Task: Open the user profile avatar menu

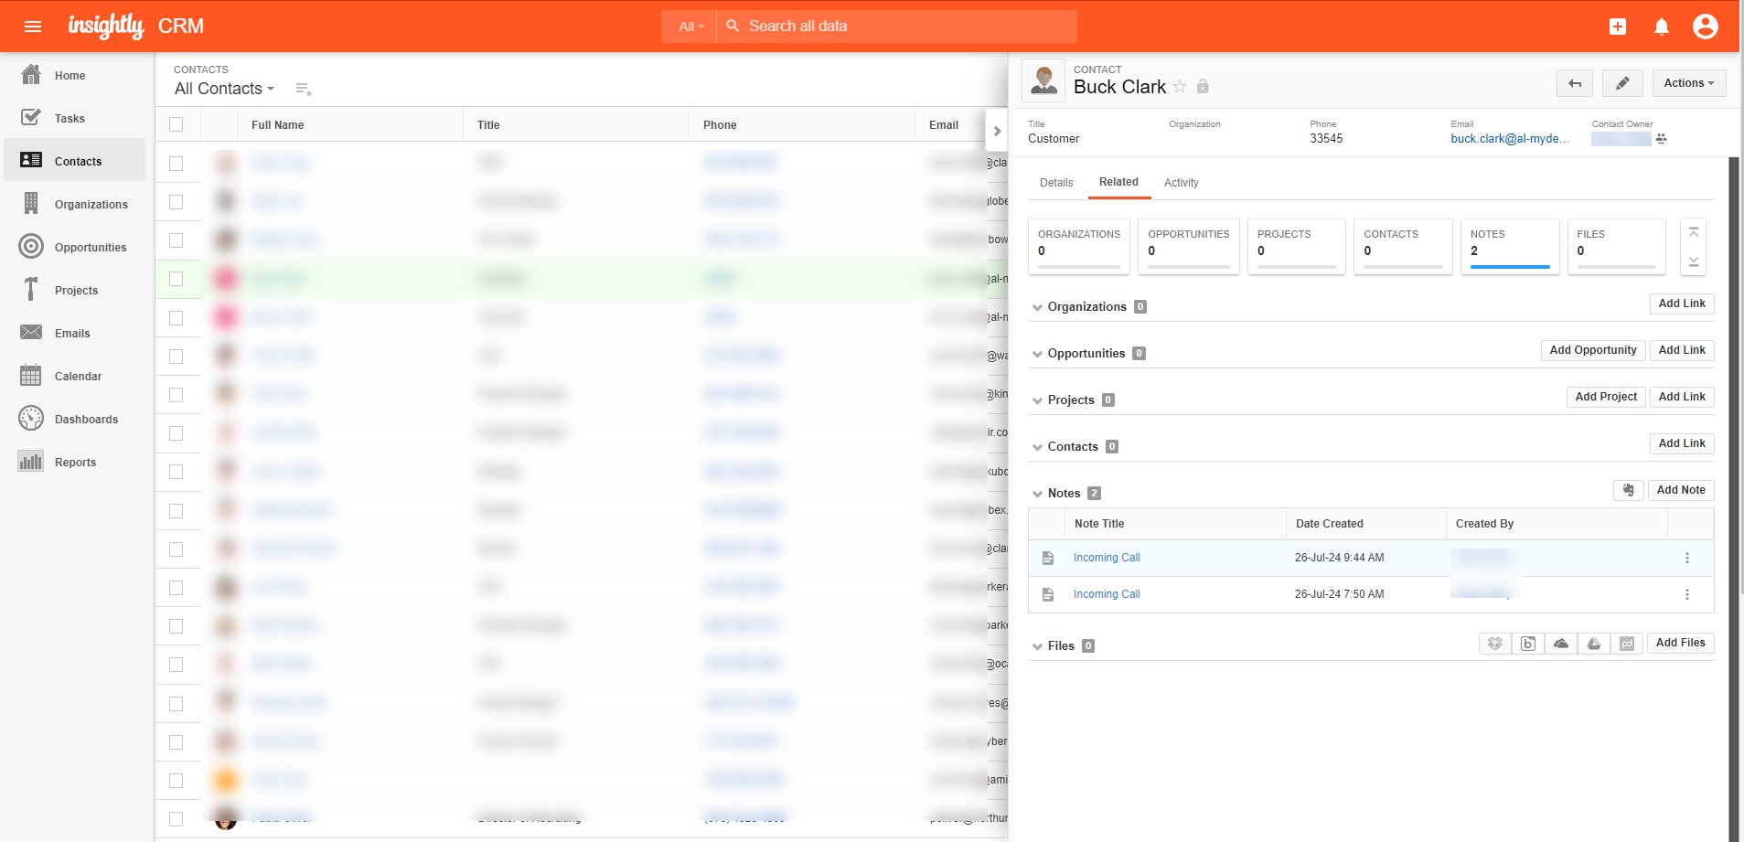Action: pos(1705,27)
